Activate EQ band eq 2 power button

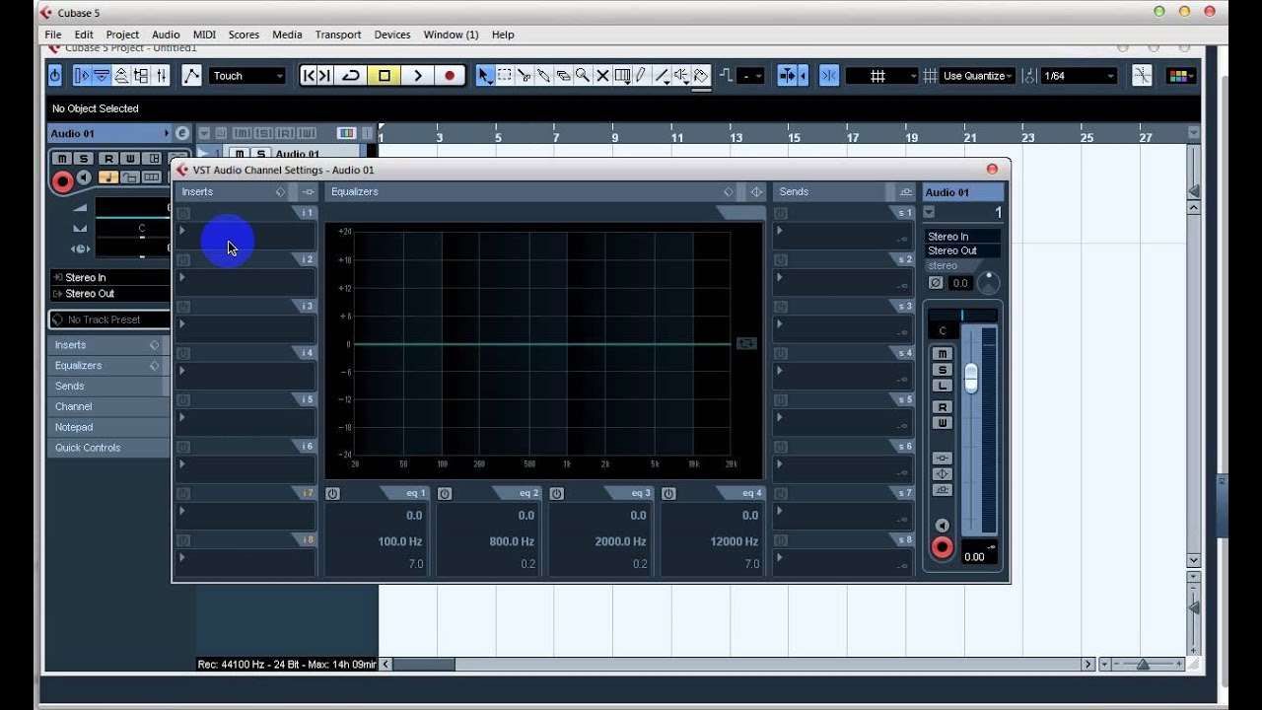445,494
